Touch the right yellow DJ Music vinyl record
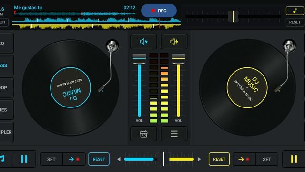The image size is (305, 172). (x=247, y=87)
